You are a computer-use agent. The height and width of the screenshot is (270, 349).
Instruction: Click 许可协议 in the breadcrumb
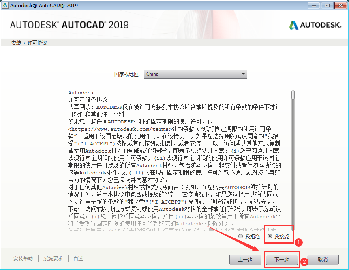pos(37,43)
